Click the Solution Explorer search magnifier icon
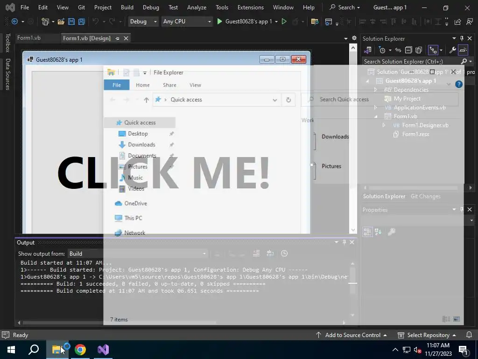This screenshot has width=478, height=359. pyautogui.click(x=464, y=61)
